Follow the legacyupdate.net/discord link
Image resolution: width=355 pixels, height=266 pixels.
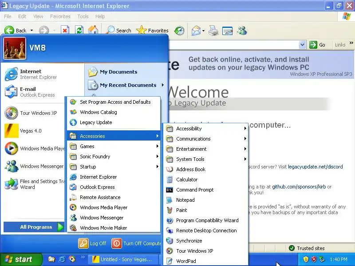(315, 167)
